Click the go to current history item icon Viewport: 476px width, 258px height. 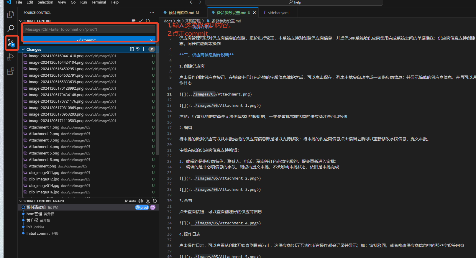[x=141, y=201]
